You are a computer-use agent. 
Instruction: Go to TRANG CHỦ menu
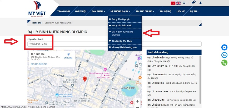[63, 11]
